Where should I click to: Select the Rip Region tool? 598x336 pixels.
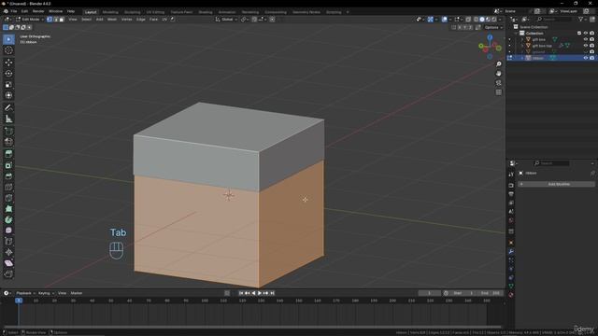[x=8, y=274]
